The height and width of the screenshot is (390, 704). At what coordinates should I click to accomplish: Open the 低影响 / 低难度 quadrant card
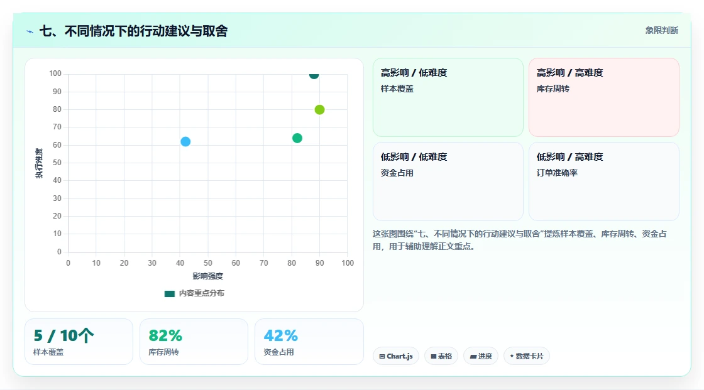pos(448,181)
